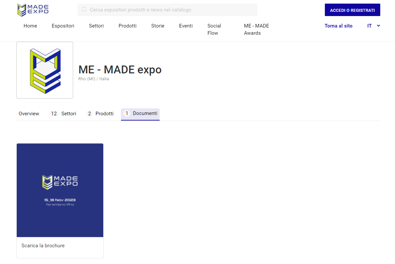395x264 pixels.
Task: Click the Scarica la brochure link
Action: (43, 246)
